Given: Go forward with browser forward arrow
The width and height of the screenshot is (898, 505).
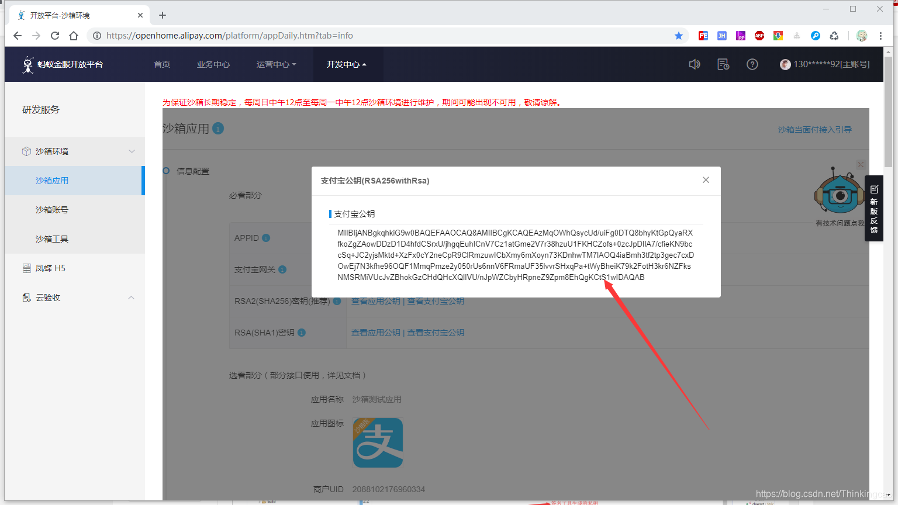Looking at the screenshot, I should tap(36, 36).
